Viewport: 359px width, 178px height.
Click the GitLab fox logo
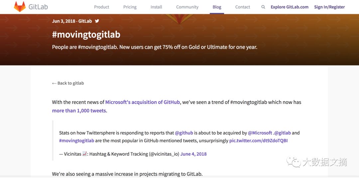pos(20,7)
